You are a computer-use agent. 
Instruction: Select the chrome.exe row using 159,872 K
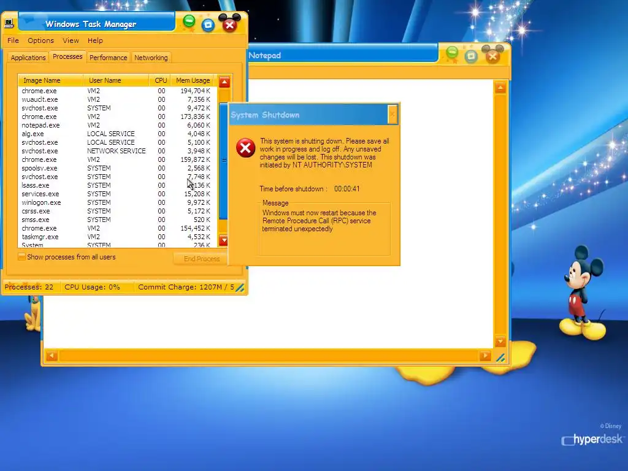(x=117, y=159)
